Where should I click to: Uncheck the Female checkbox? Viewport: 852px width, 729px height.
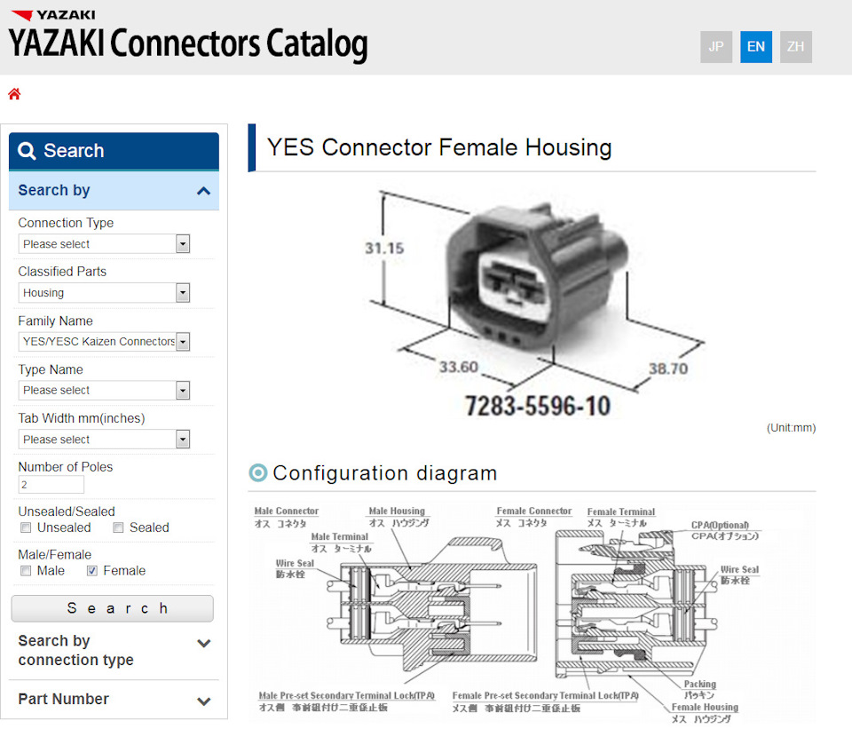(x=91, y=571)
